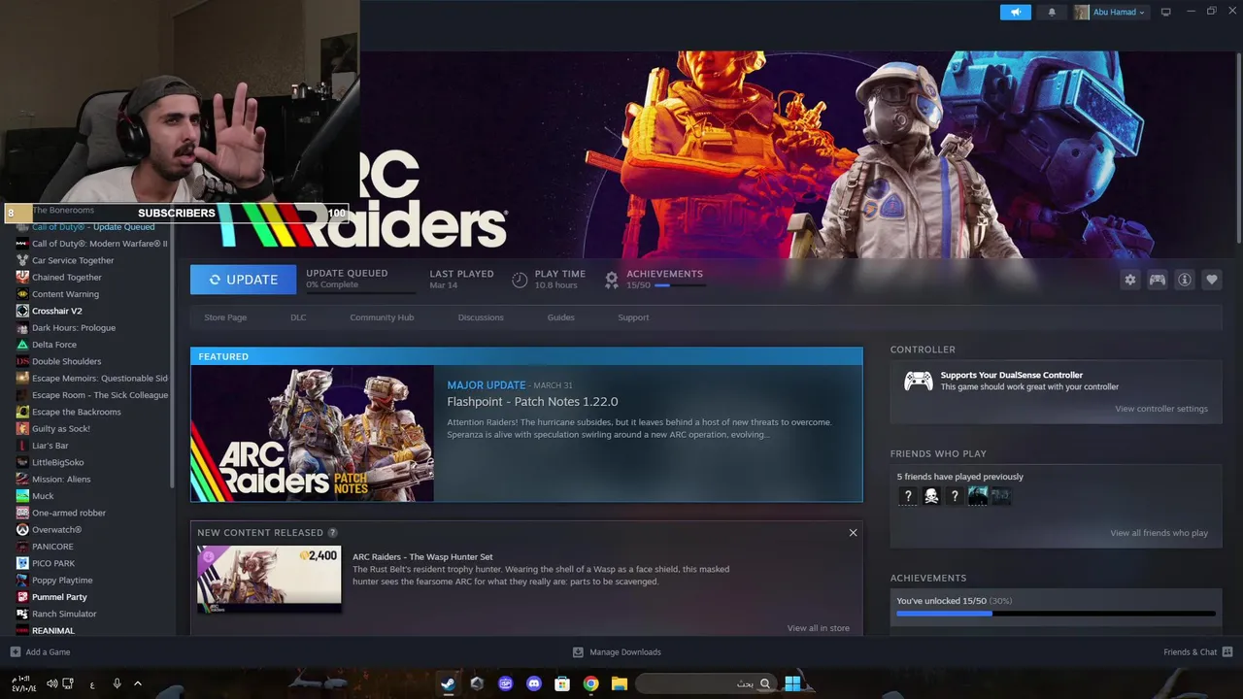Click the Ranch Simulator game icon

(22, 614)
